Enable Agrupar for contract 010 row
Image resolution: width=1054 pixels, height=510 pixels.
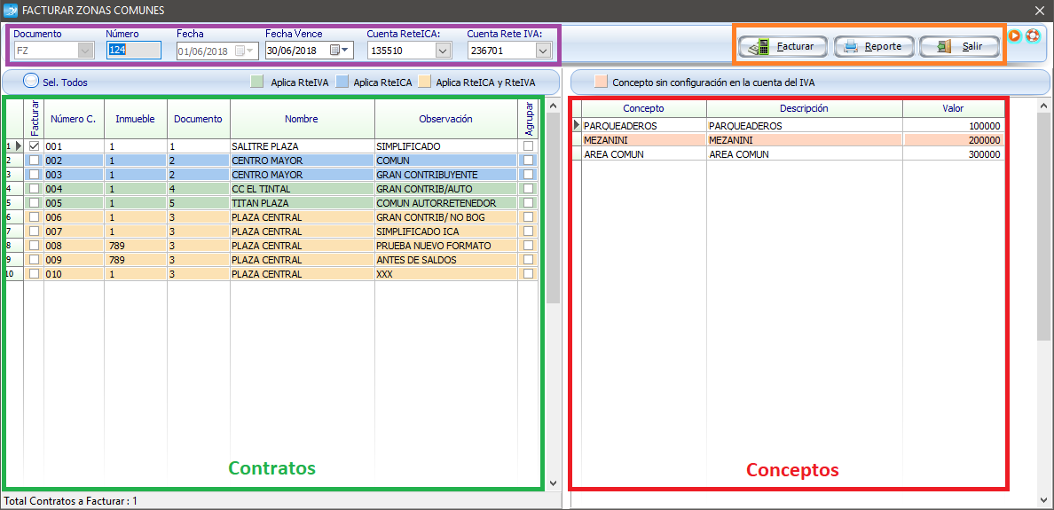click(x=529, y=274)
